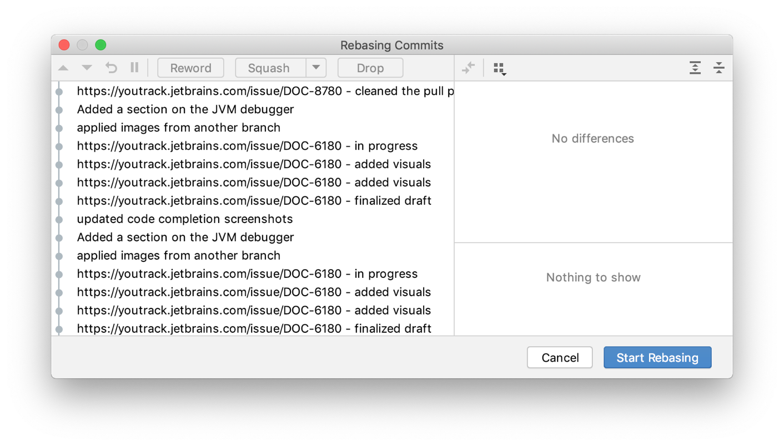Open the Squash action dropdown arrow

pos(316,68)
